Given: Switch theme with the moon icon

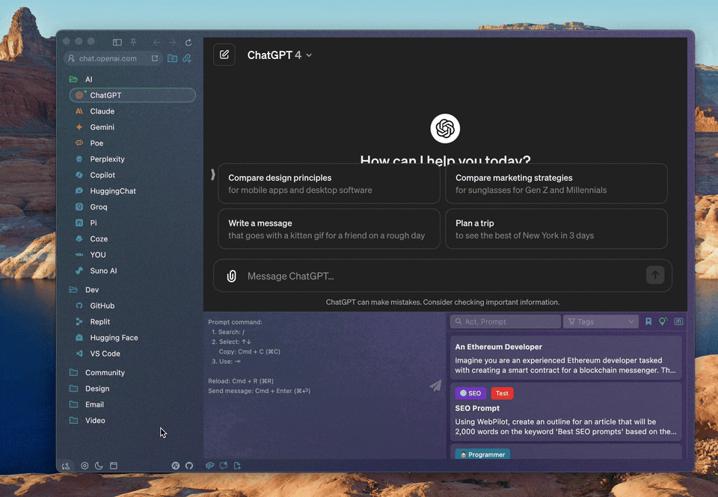Looking at the screenshot, I should click(99, 466).
